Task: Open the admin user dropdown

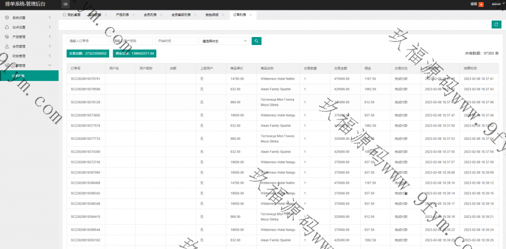Action: click(497, 4)
